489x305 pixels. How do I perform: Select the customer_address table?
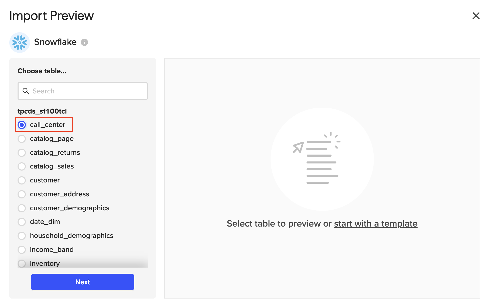(x=22, y=194)
